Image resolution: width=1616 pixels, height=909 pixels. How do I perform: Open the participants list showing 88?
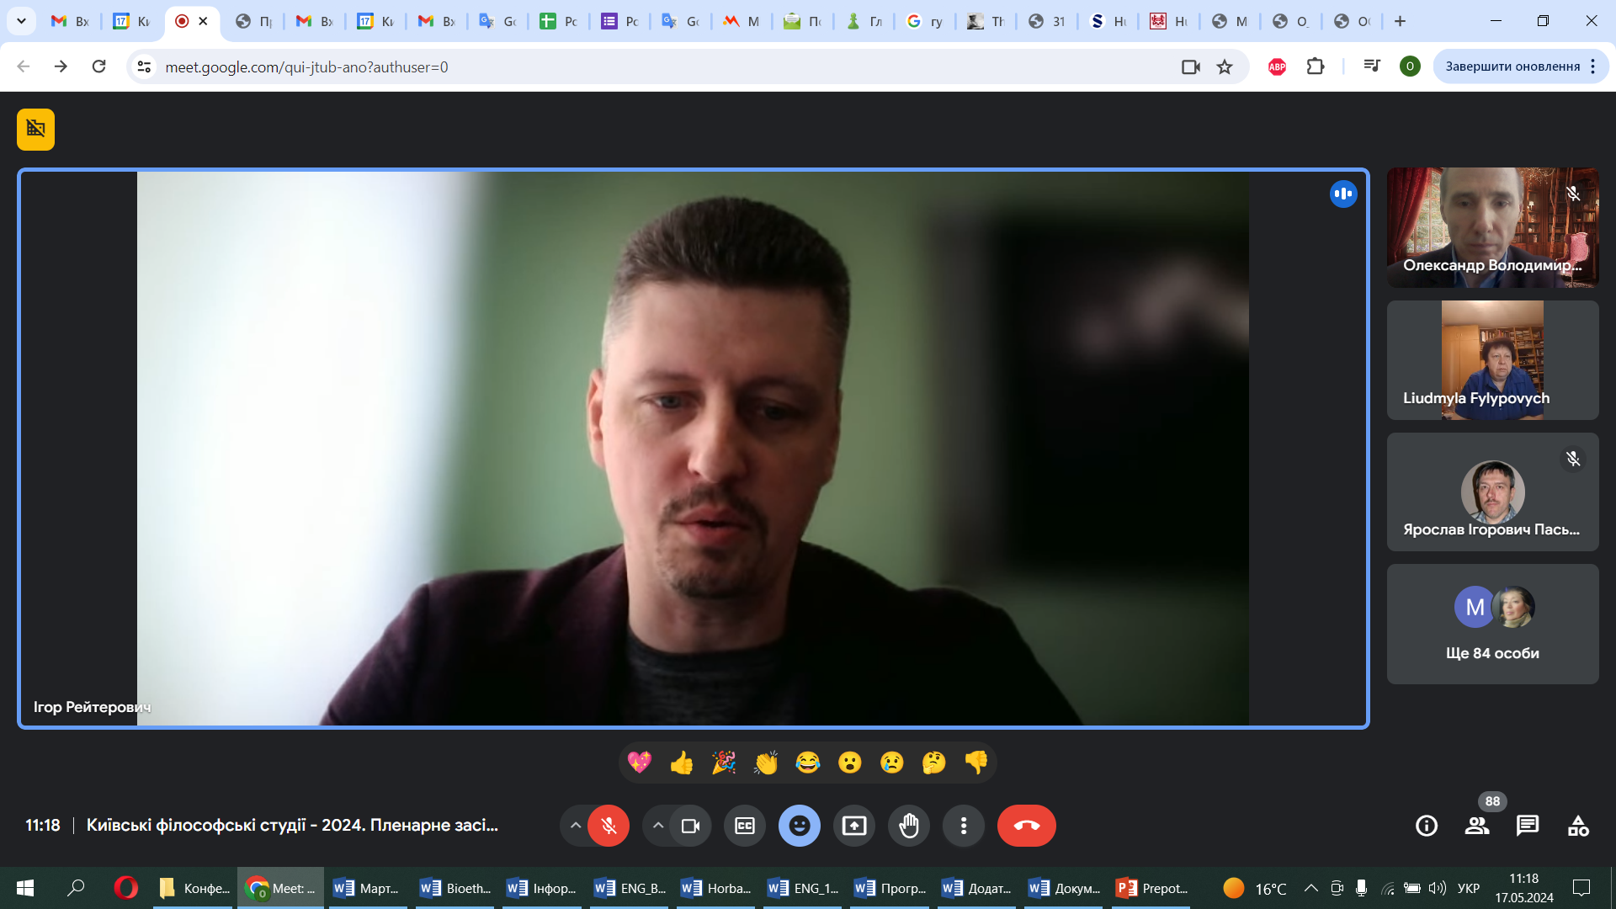click(x=1477, y=826)
